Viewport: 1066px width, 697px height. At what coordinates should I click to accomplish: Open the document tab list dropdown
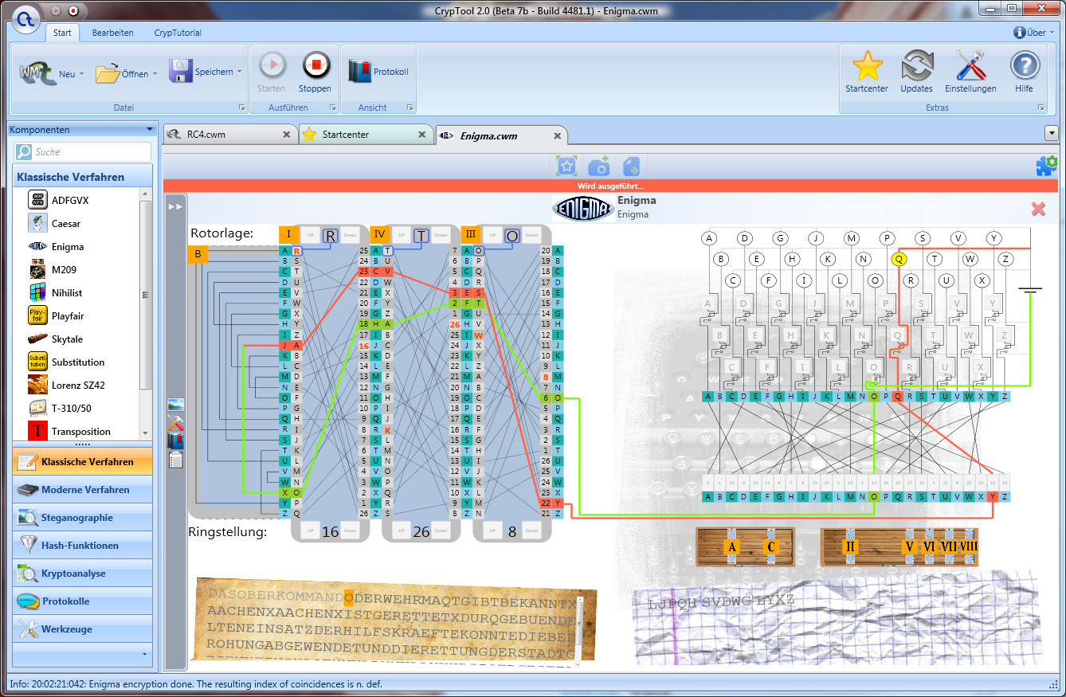pyautogui.click(x=1051, y=133)
